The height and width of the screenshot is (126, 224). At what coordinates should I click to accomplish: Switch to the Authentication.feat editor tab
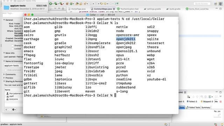[x=128, y=9]
